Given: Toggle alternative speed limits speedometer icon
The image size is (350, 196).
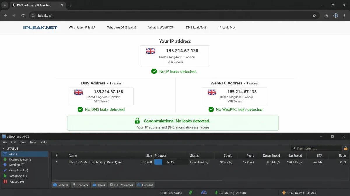Looking at the screenshot, I should tap(204, 193).
